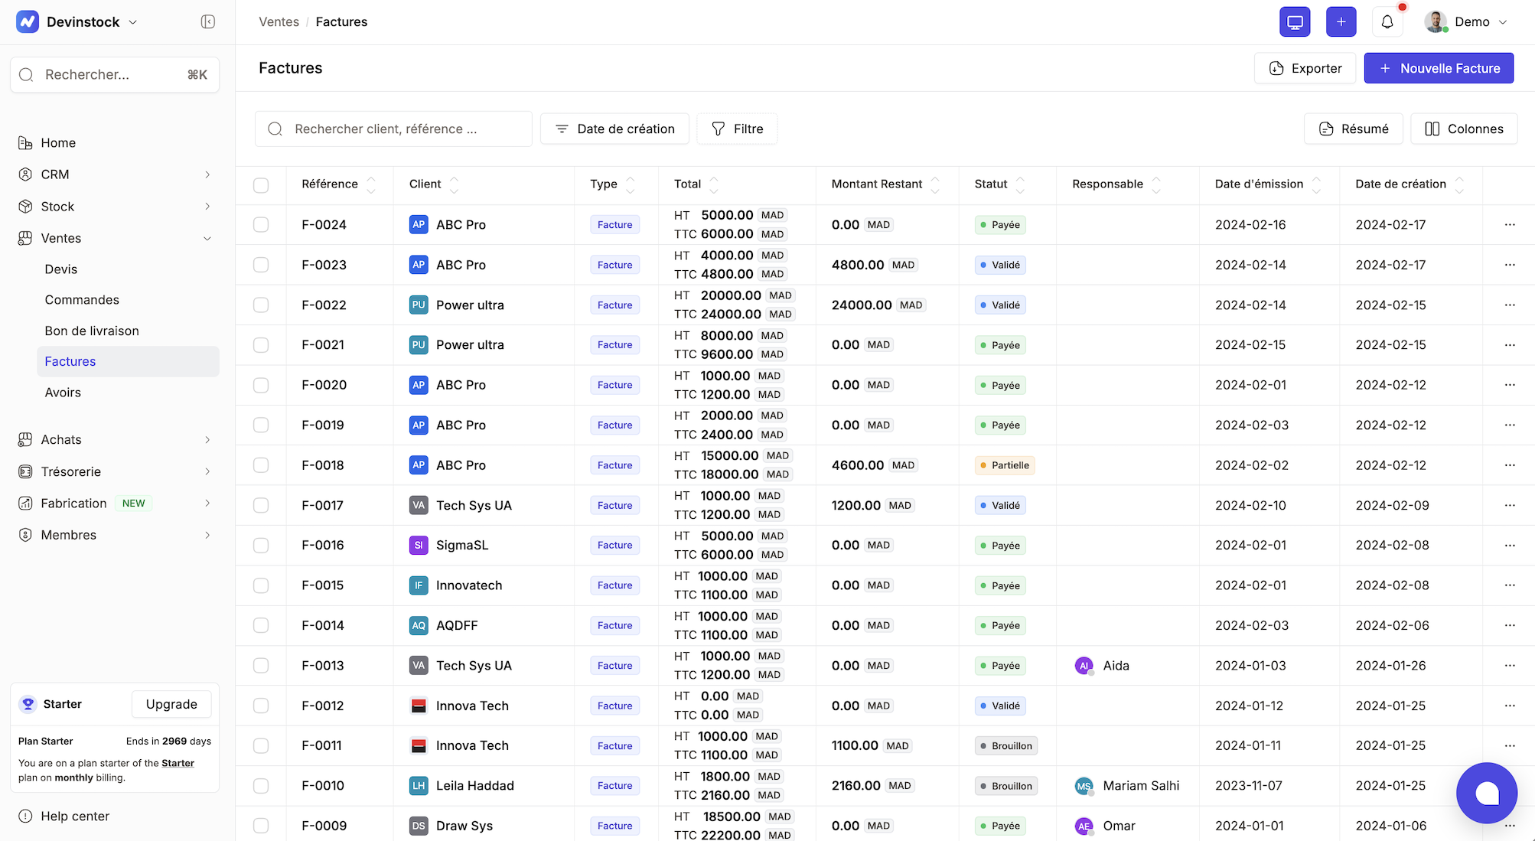Click the Nouvelle Facture button
The height and width of the screenshot is (841, 1535).
click(x=1438, y=68)
